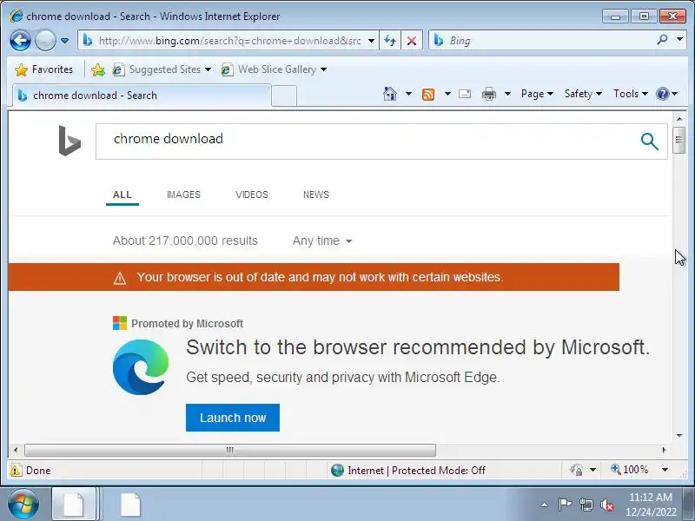Click the 'chrome download' Bing search field
Image resolution: width=695 pixels, height=521 pixels.
[367, 142]
